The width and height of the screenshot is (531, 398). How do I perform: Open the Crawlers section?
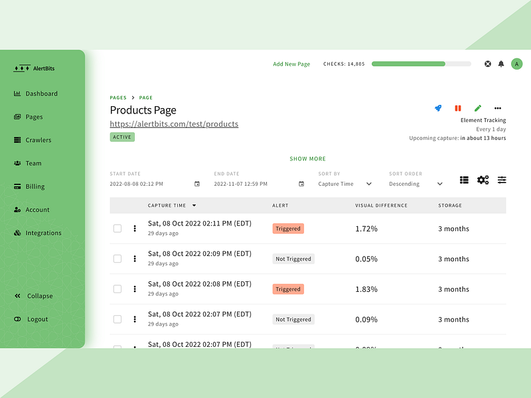pyautogui.click(x=33, y=140)
